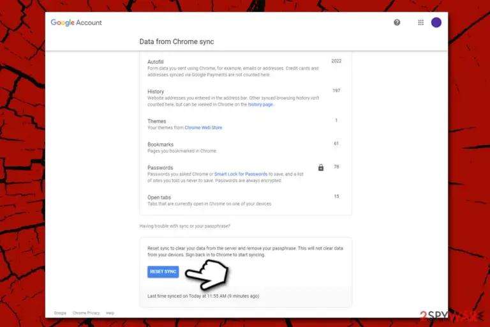Follow the Chrome Web Store link
Screen dimensions: 490x327
point(204,128)
